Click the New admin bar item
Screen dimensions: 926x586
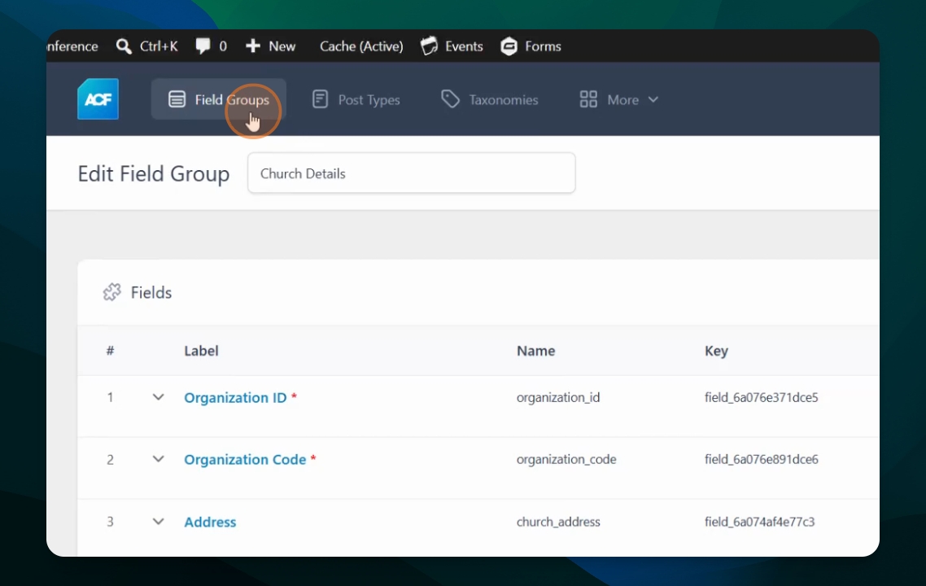click(x=270, y=46)
